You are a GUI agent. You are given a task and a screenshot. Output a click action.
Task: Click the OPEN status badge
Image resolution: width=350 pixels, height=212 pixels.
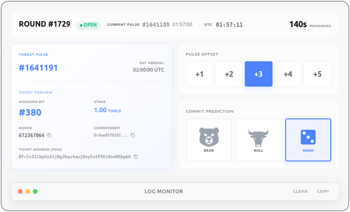point(88,25)
